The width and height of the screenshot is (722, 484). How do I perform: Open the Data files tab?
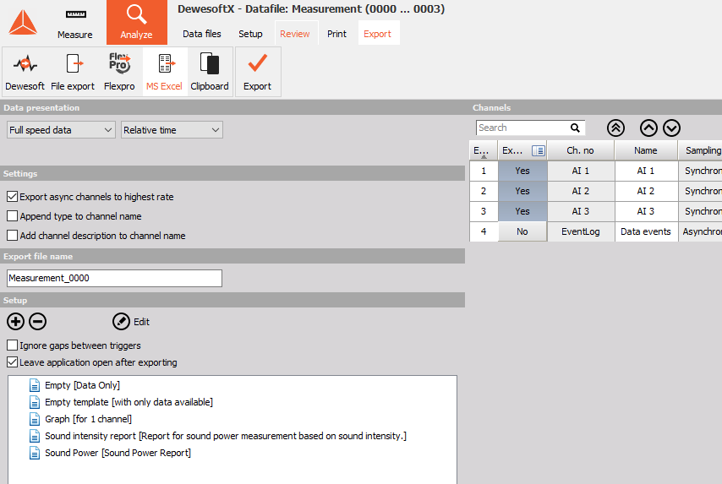point(202,34)
